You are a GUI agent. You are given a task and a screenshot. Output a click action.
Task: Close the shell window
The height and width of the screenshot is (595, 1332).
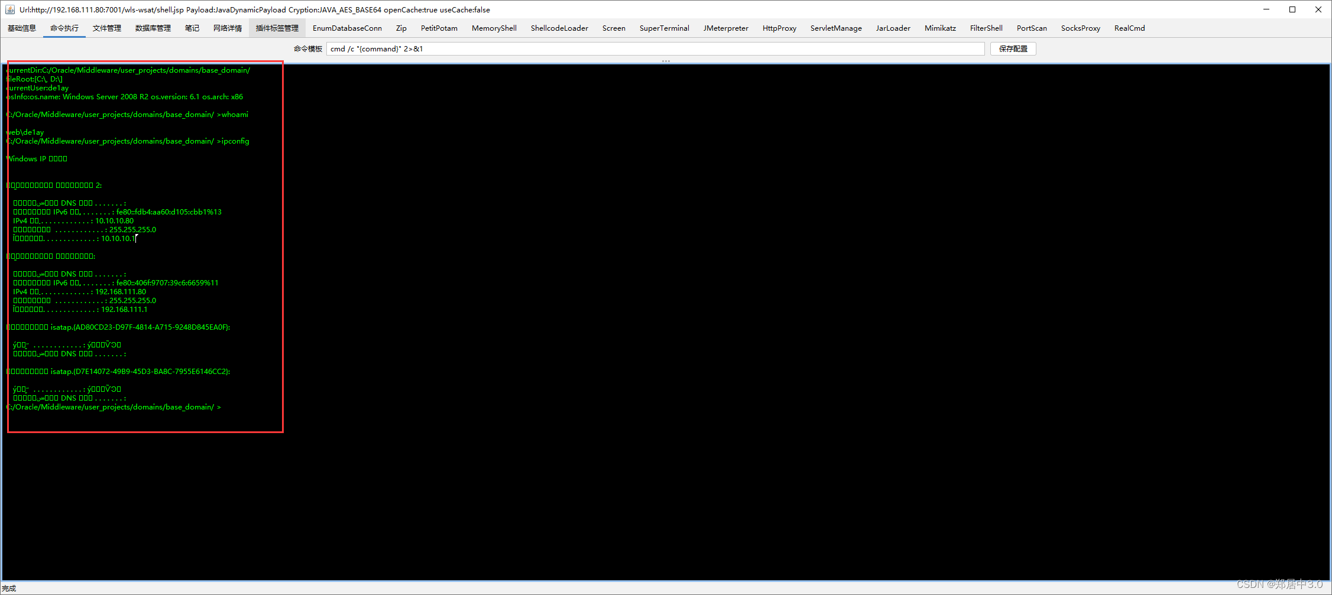1318,9
